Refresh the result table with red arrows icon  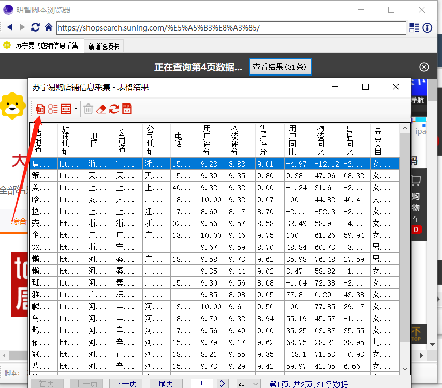(x=114, y=109)
